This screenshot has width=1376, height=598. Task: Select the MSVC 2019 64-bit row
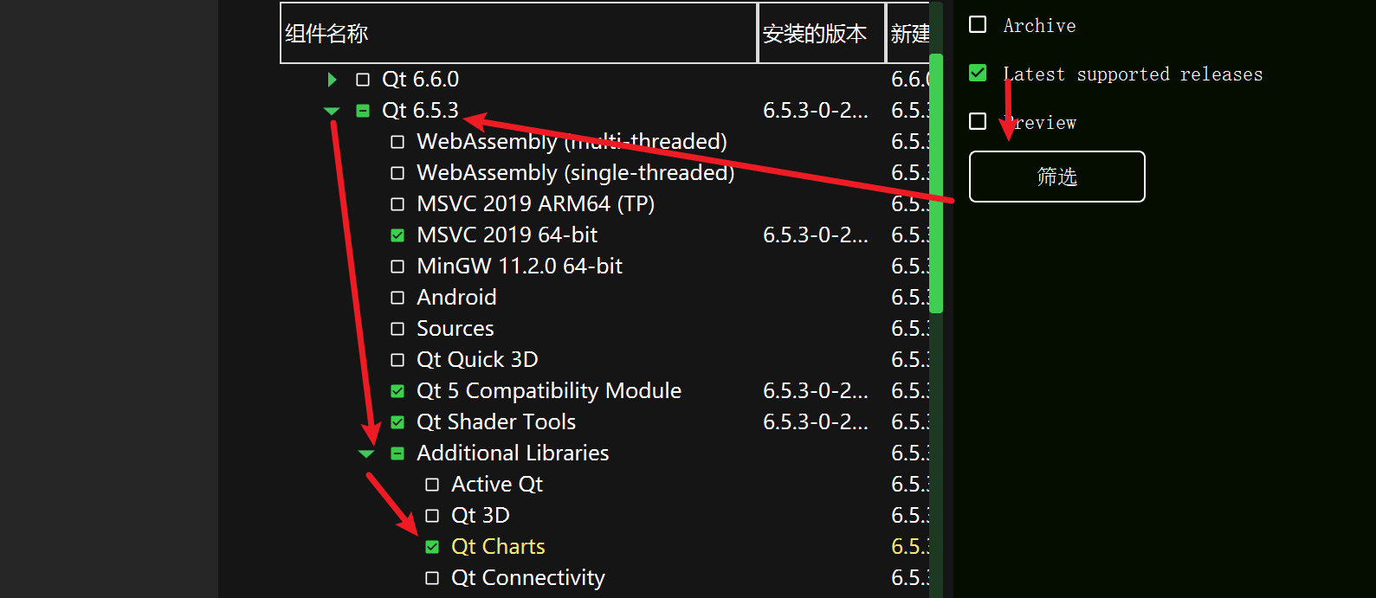(507, 235)
